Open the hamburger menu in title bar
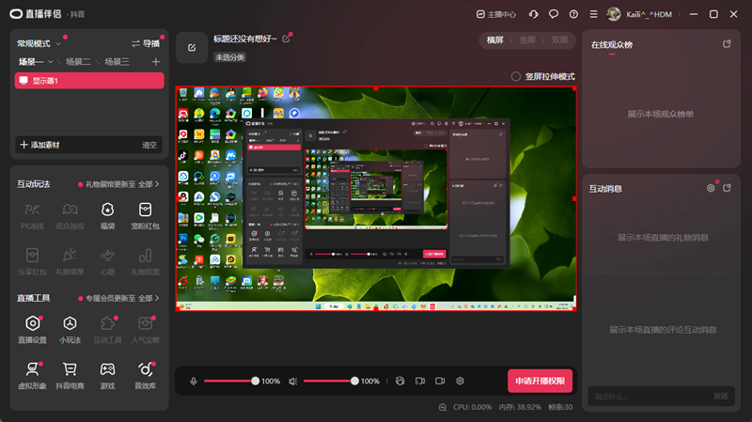 coord(594,14)
